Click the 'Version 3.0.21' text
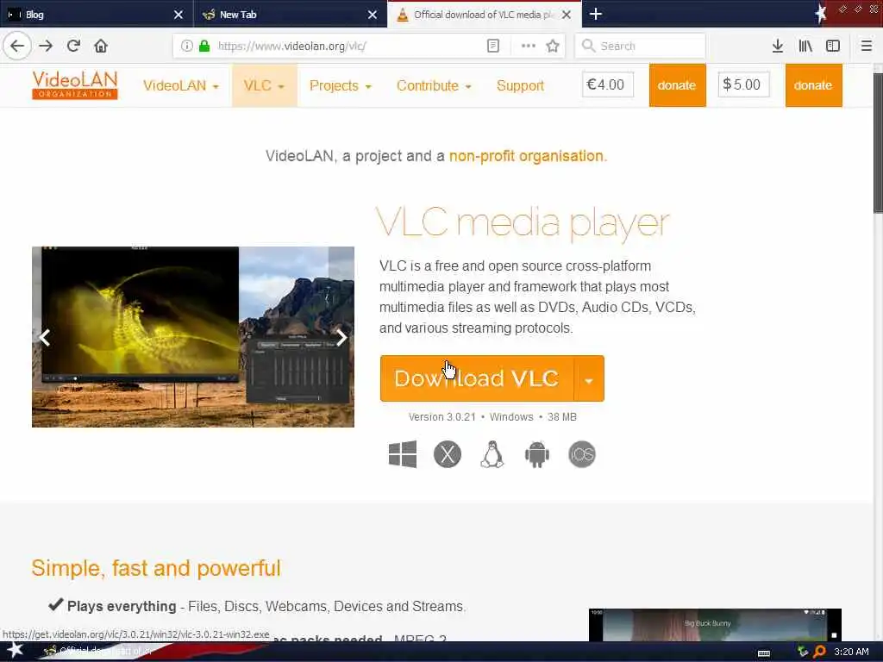The image size is (883, 662). pyautogui.click(x=442, y=417)
